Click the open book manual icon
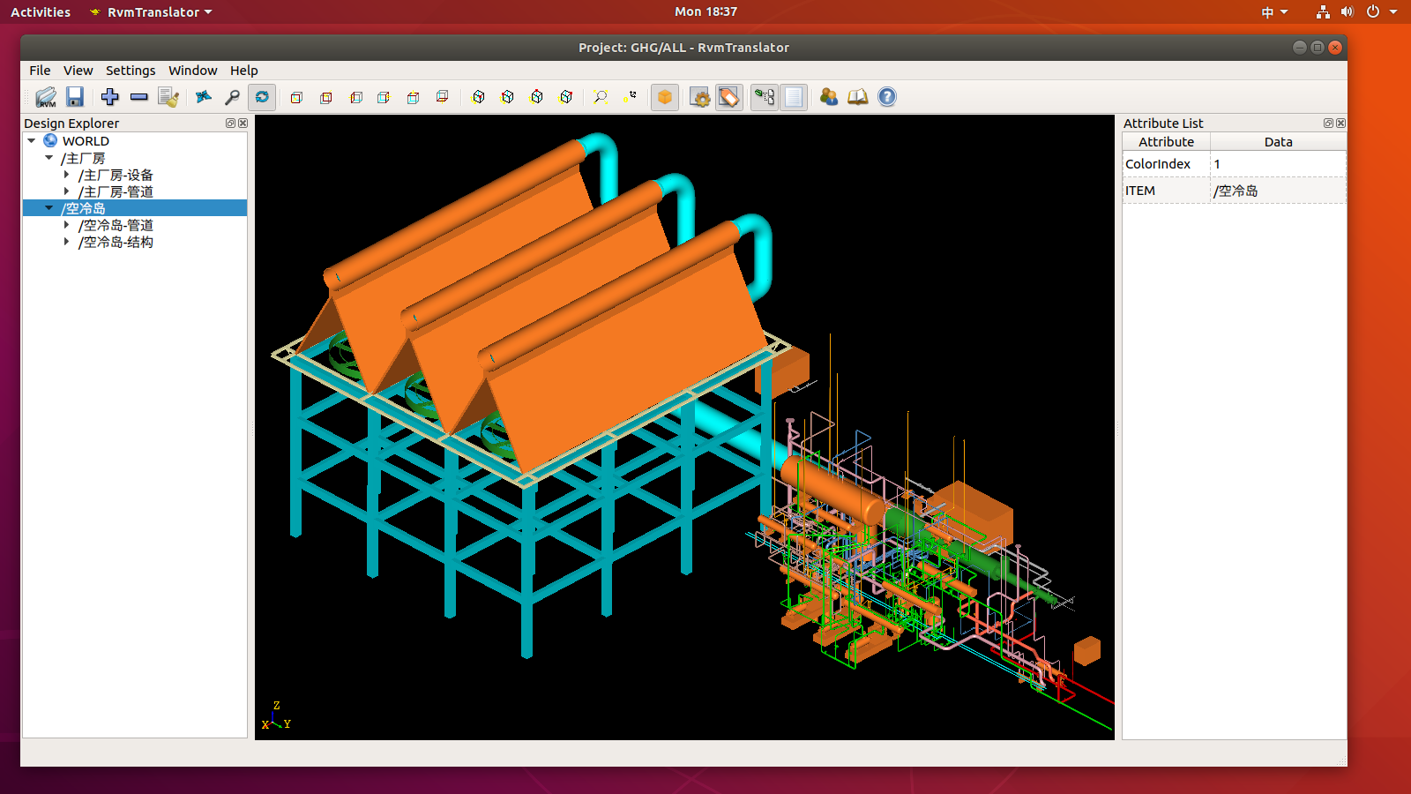The height and width of the screenshot is (794, 1411). click(857, 97)
